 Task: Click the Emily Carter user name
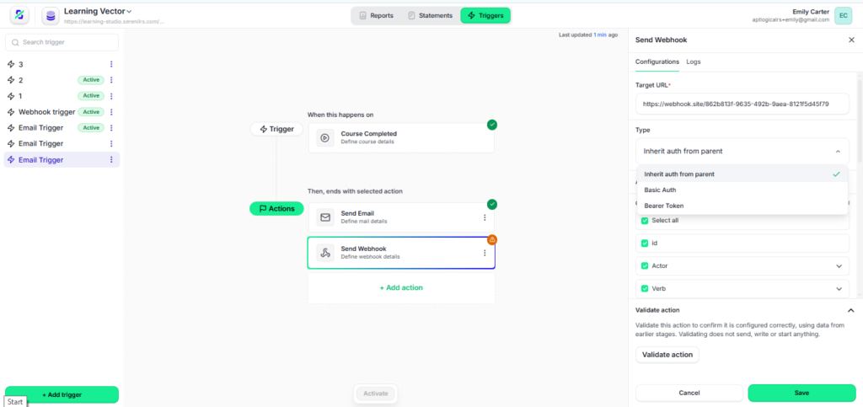pos(811,12)
